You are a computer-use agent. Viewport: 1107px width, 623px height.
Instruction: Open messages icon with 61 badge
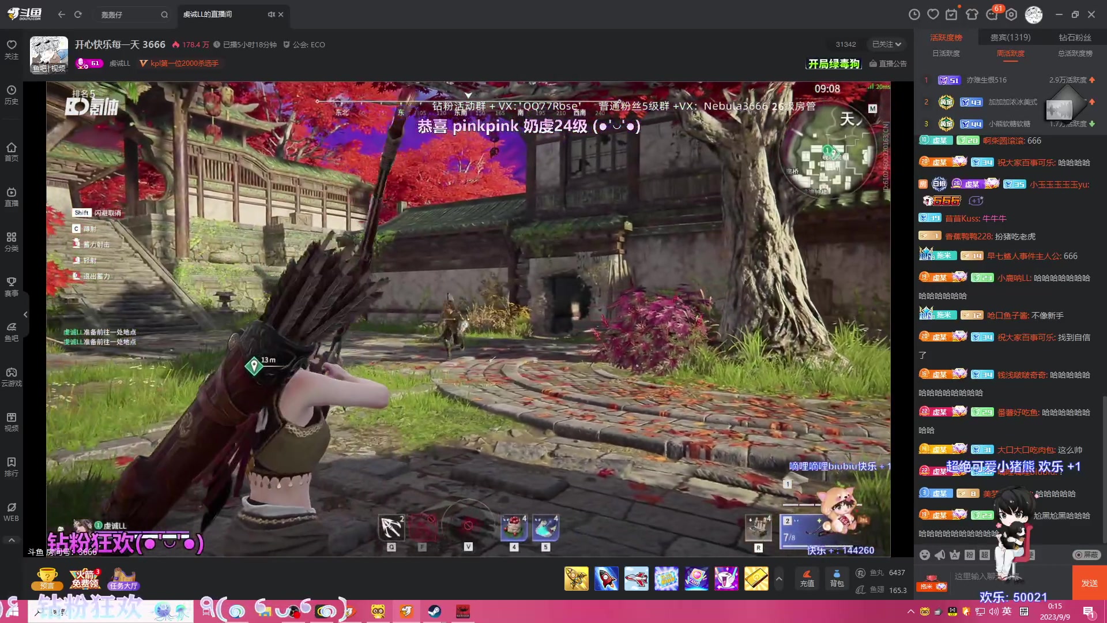click(x=992, y=13)
